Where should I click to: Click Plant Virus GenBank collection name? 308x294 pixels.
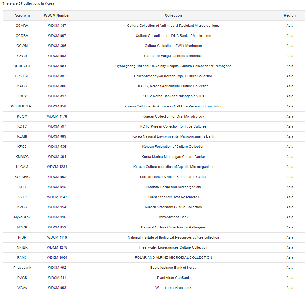pos(173,278)
